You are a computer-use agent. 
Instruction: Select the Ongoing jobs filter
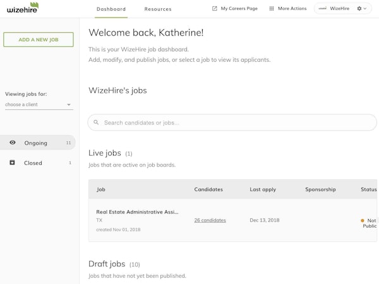pyautogui.click(x=37, y=143)
